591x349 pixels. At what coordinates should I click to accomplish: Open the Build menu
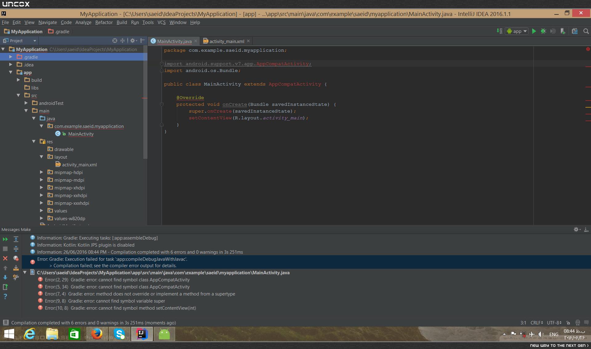point(122,22)
